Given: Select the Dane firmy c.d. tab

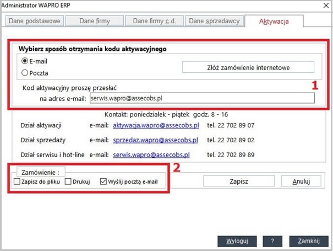Looking at the screenshot, I should pos(154,21).
